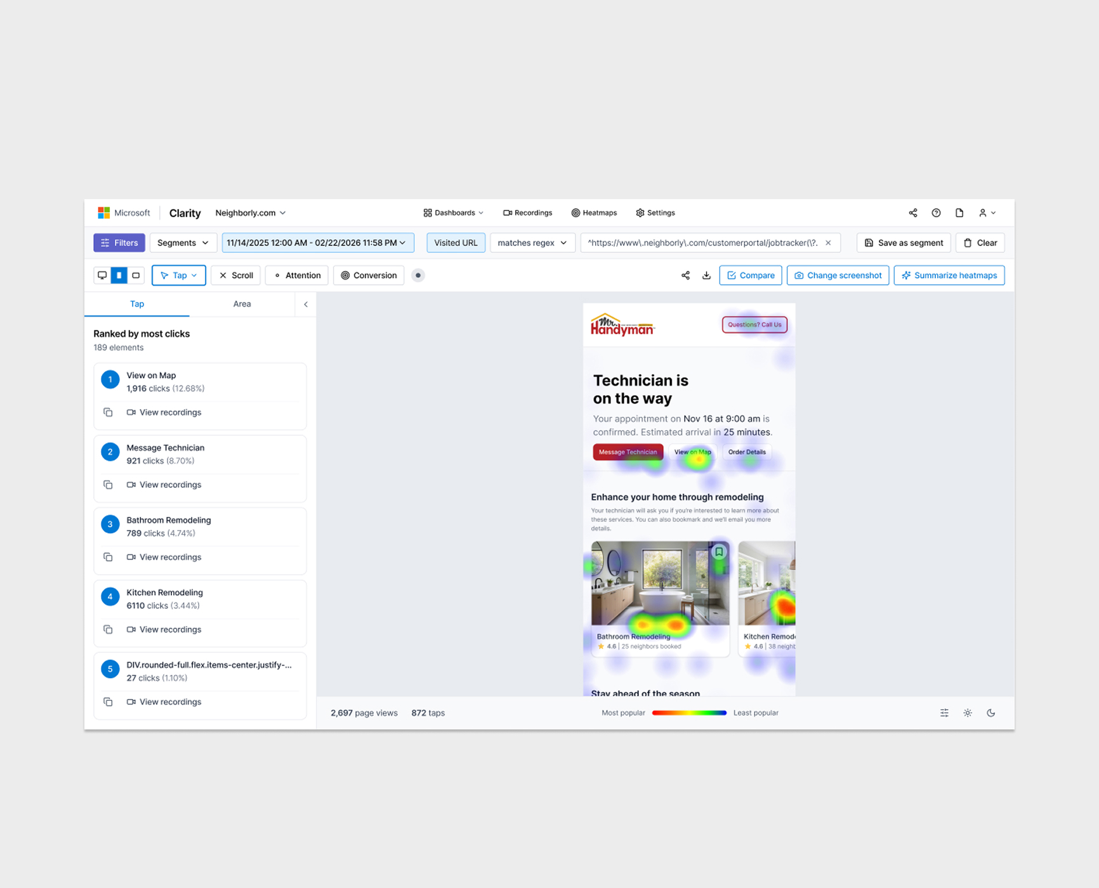Open heatmap display settings sliders icon

[x=944, y=713]
